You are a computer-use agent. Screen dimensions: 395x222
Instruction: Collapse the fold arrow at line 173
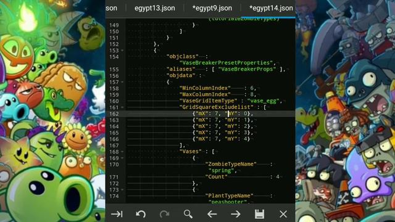tap(122, 190)
